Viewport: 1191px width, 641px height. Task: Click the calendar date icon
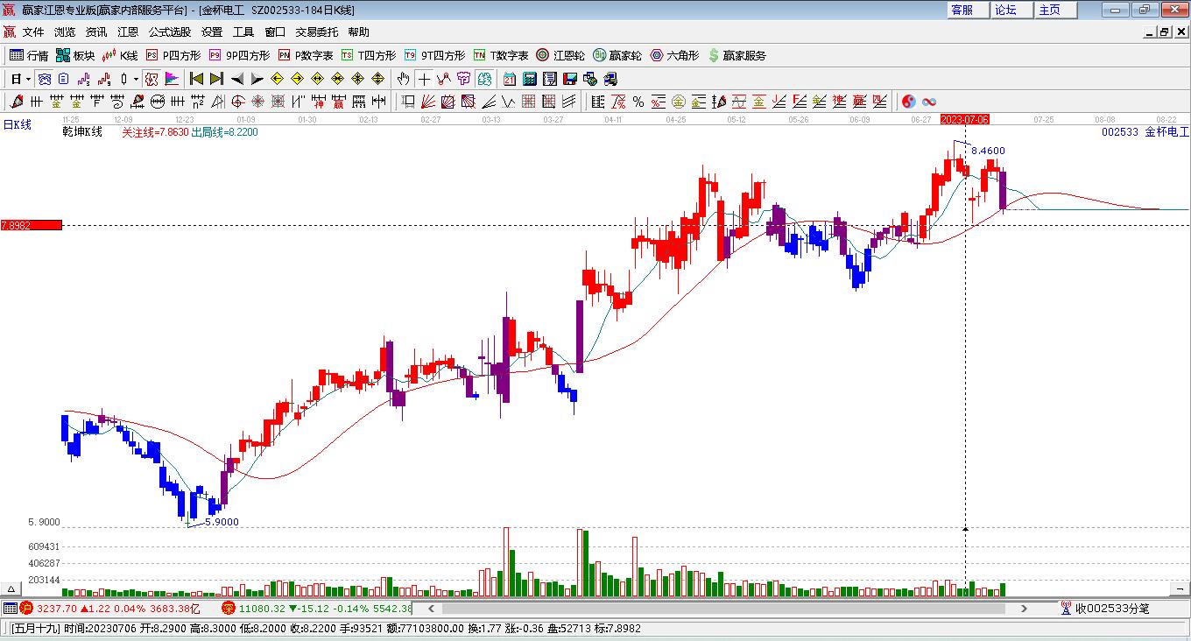509,79
